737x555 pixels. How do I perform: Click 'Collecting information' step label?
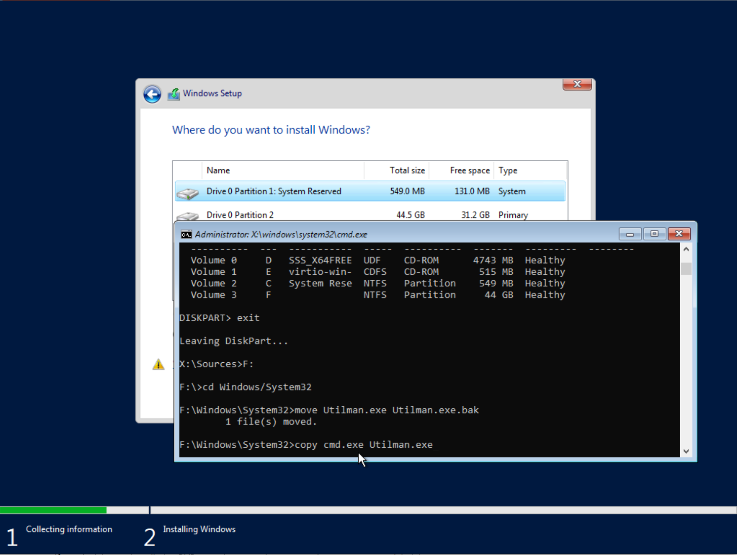coord(69,529)
